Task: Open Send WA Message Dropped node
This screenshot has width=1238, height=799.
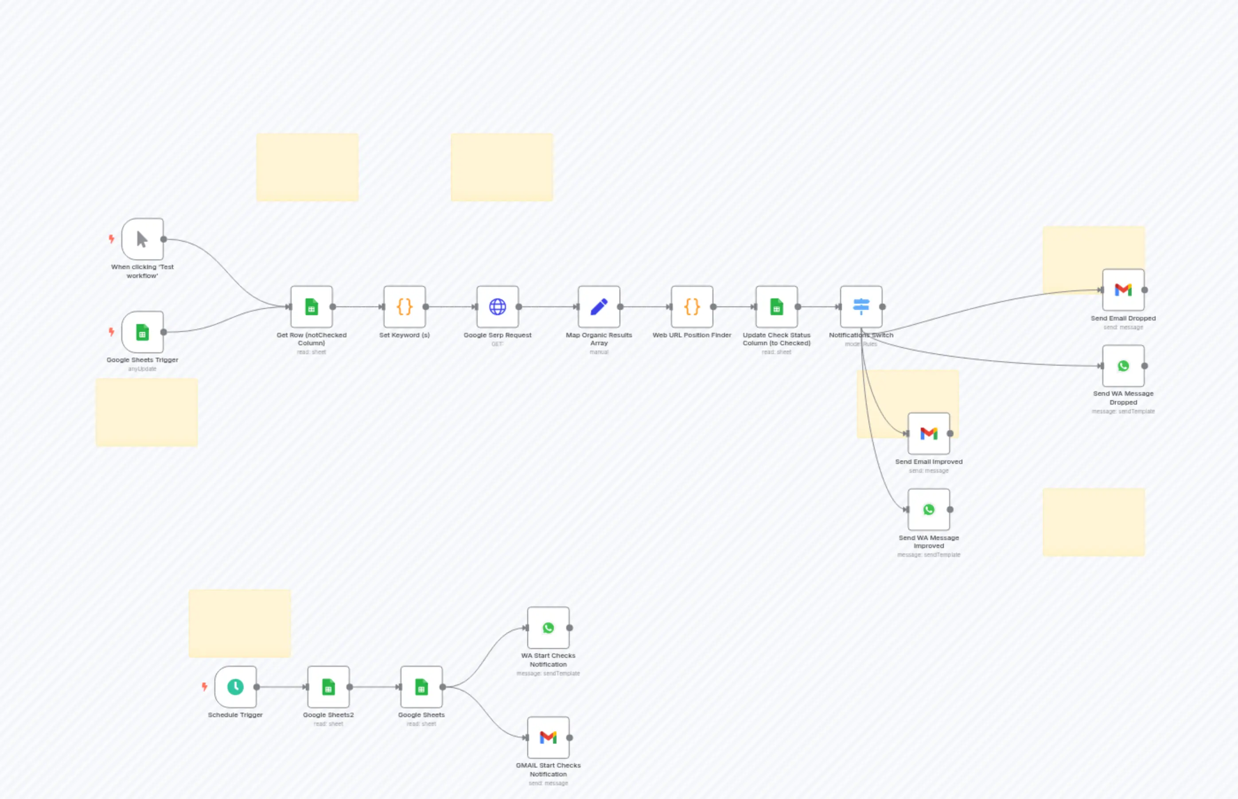Action: coord(1123,366)
